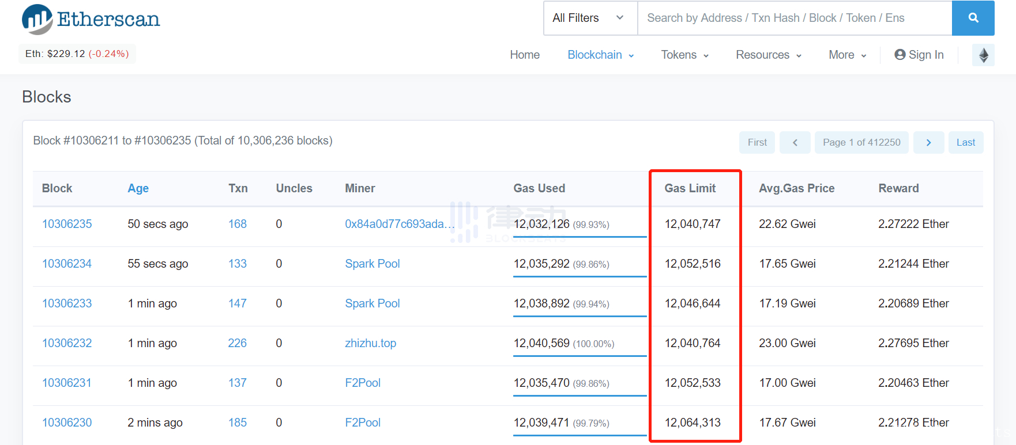Screen dimensions: 1016x445
Task: Go to next page arrow
Action: [928, 142]
